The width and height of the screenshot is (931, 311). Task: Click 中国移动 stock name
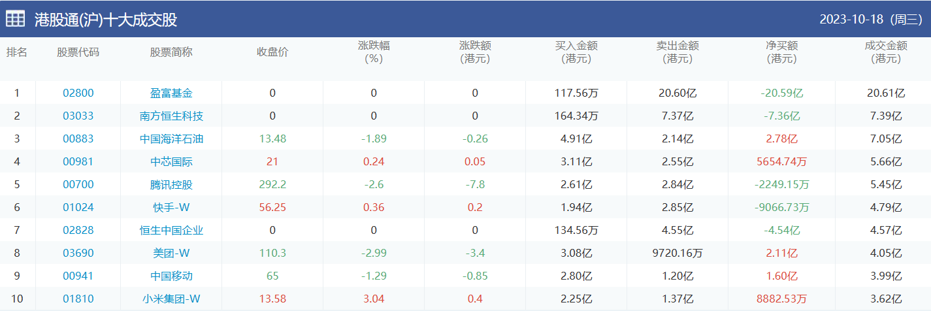[171, 276]
